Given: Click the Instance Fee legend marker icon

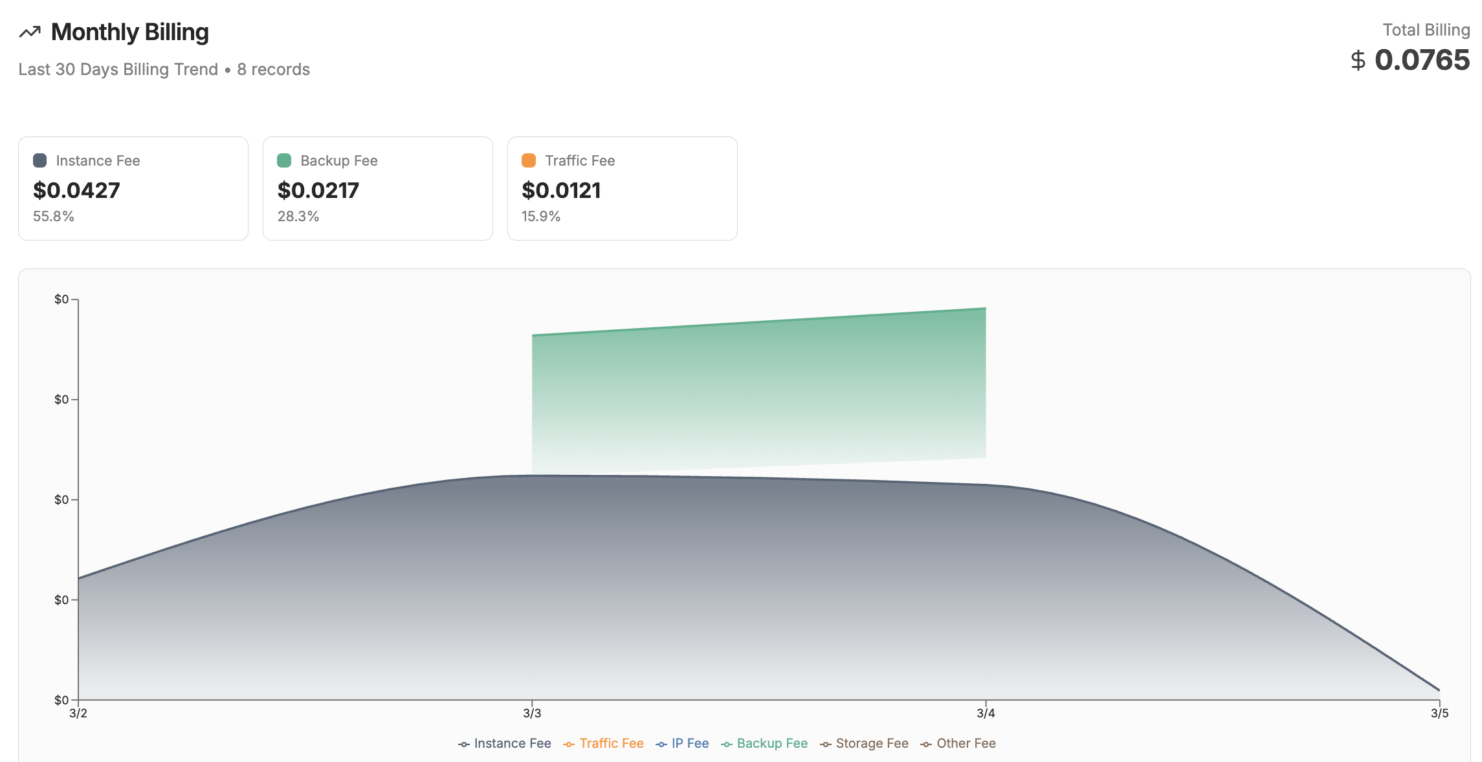Looking at the screenshot, I should click(x=463, y=745).
